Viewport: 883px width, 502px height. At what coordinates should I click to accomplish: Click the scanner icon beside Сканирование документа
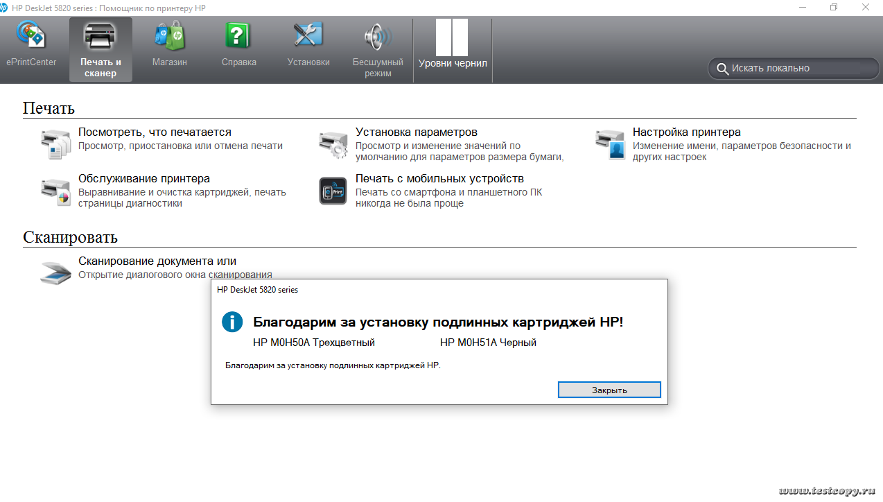point(56,272)
